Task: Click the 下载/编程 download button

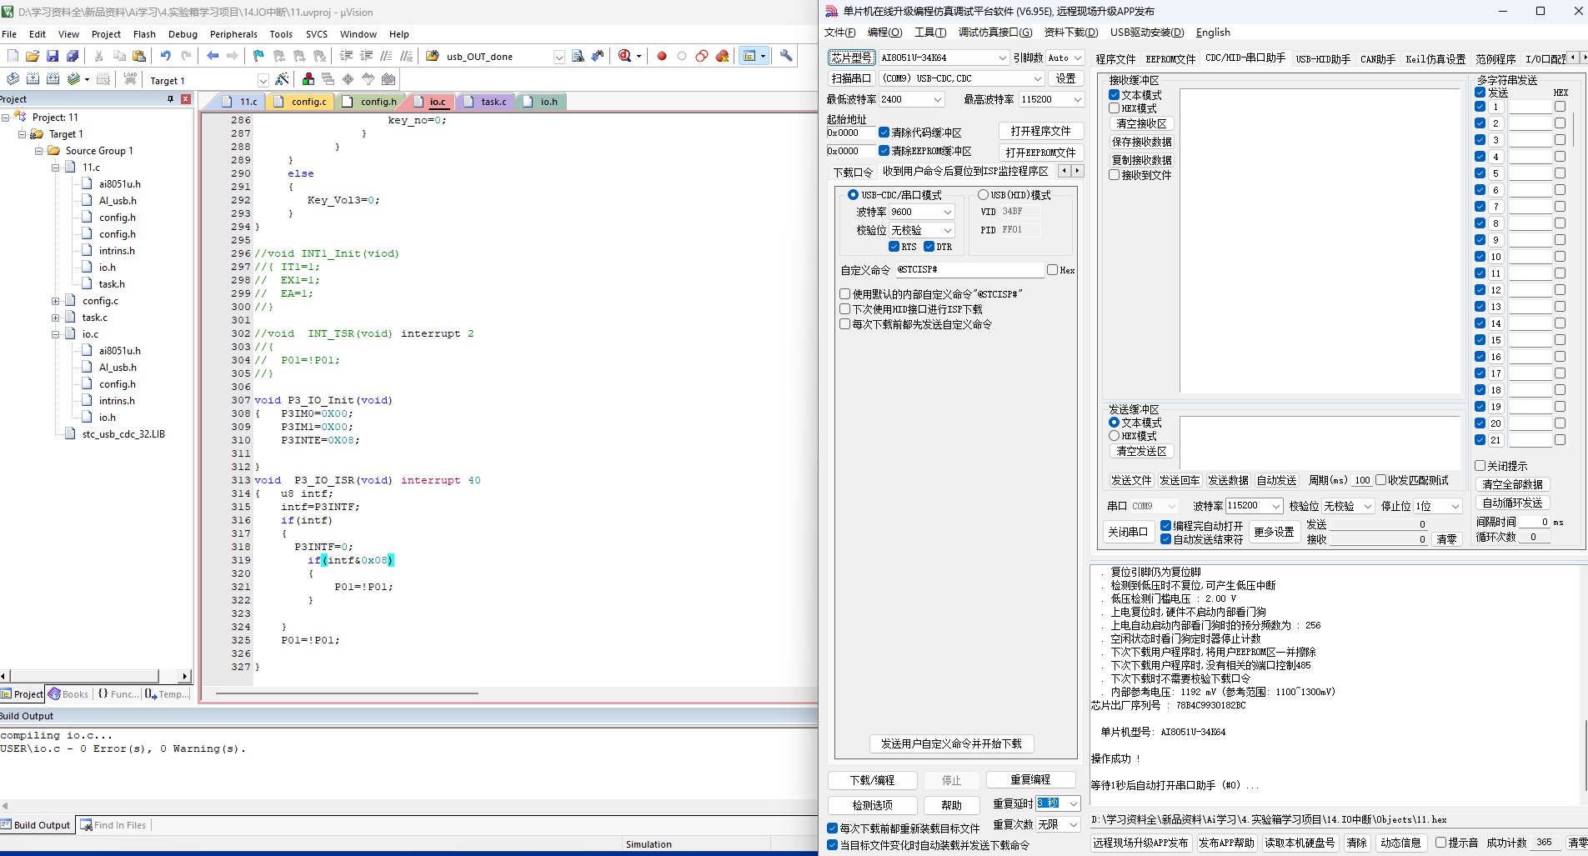Action: (872, 780)
